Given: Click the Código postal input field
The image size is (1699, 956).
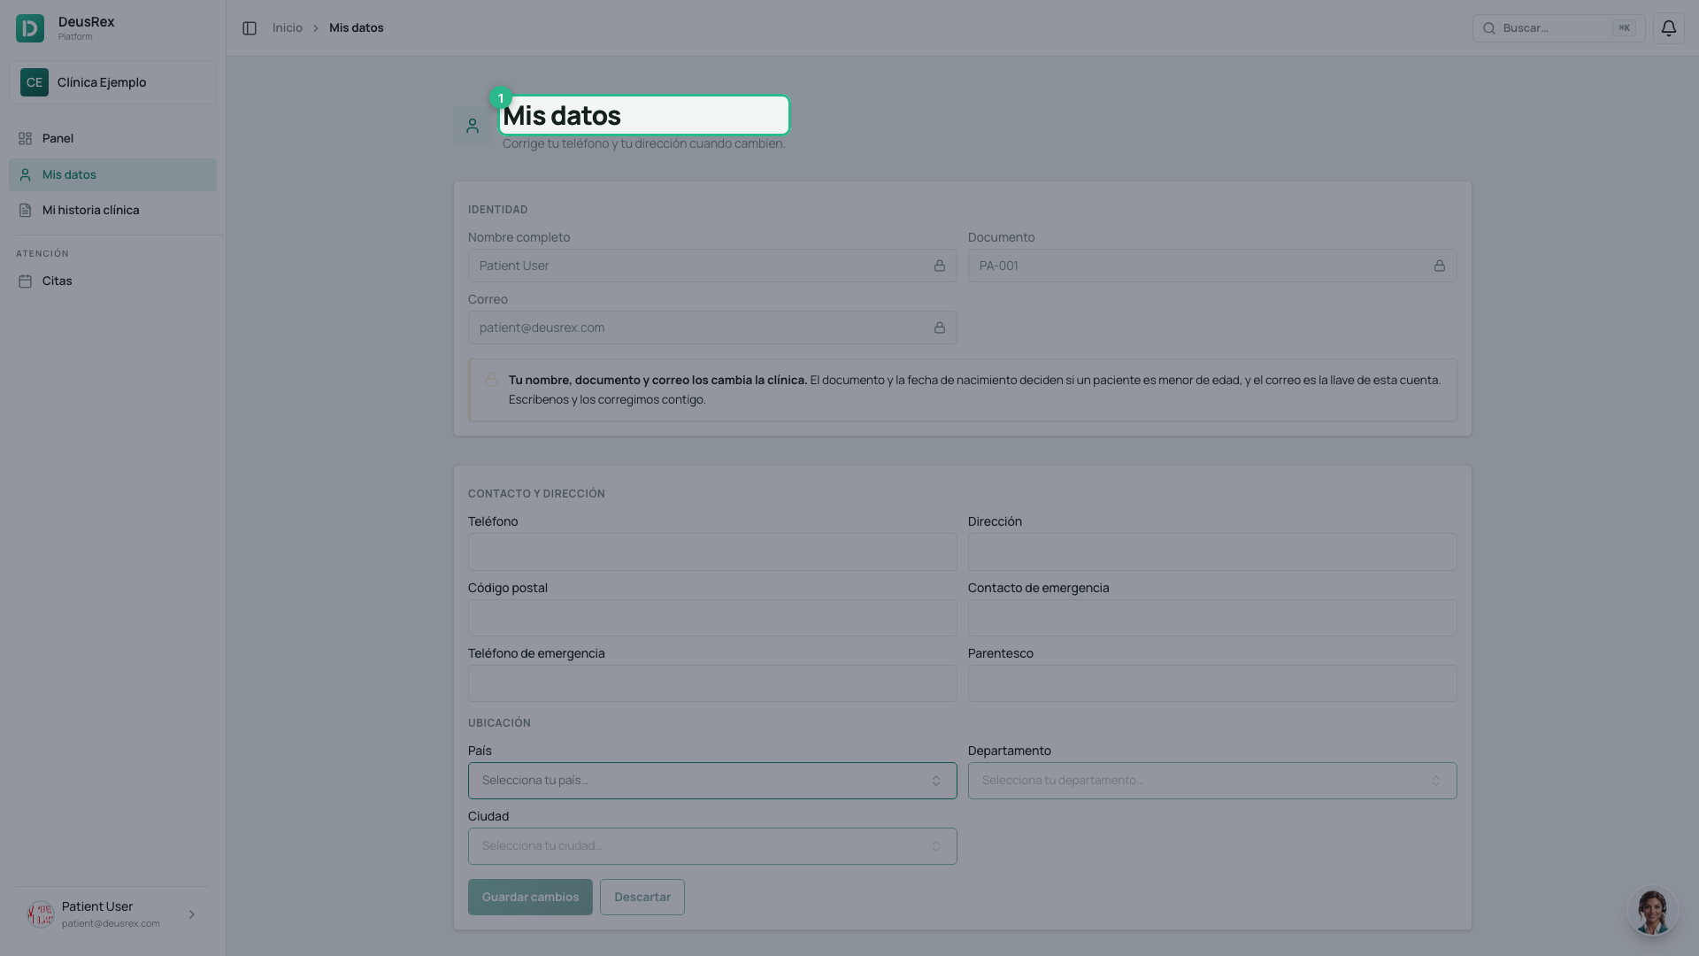Looking at the screenshot, I should pyautogui.click(x=712, y=618).
